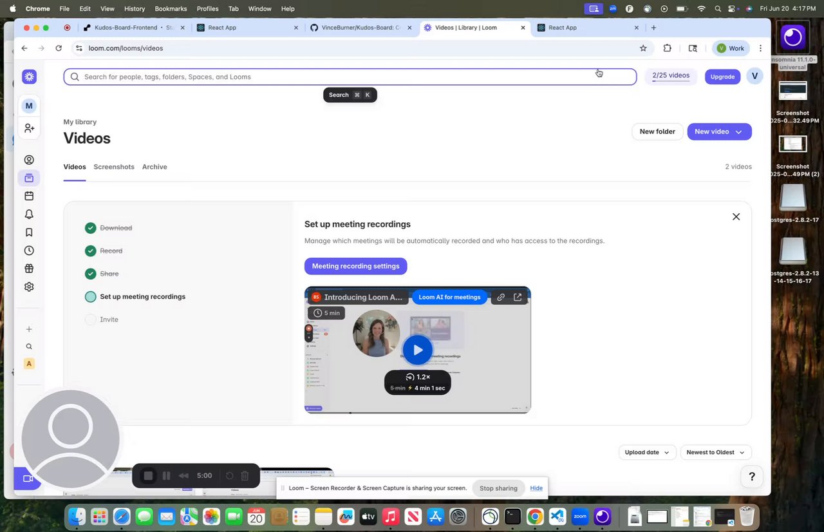Click the plus icon in sidebar

29,329
